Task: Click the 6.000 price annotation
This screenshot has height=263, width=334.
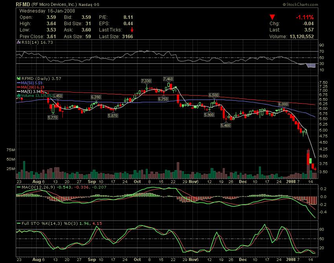Action: (283, 104)
